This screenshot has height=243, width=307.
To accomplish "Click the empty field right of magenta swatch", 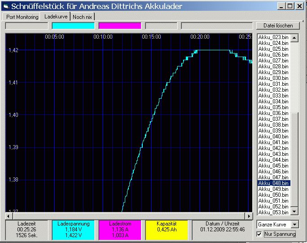I will pos(161,26).
